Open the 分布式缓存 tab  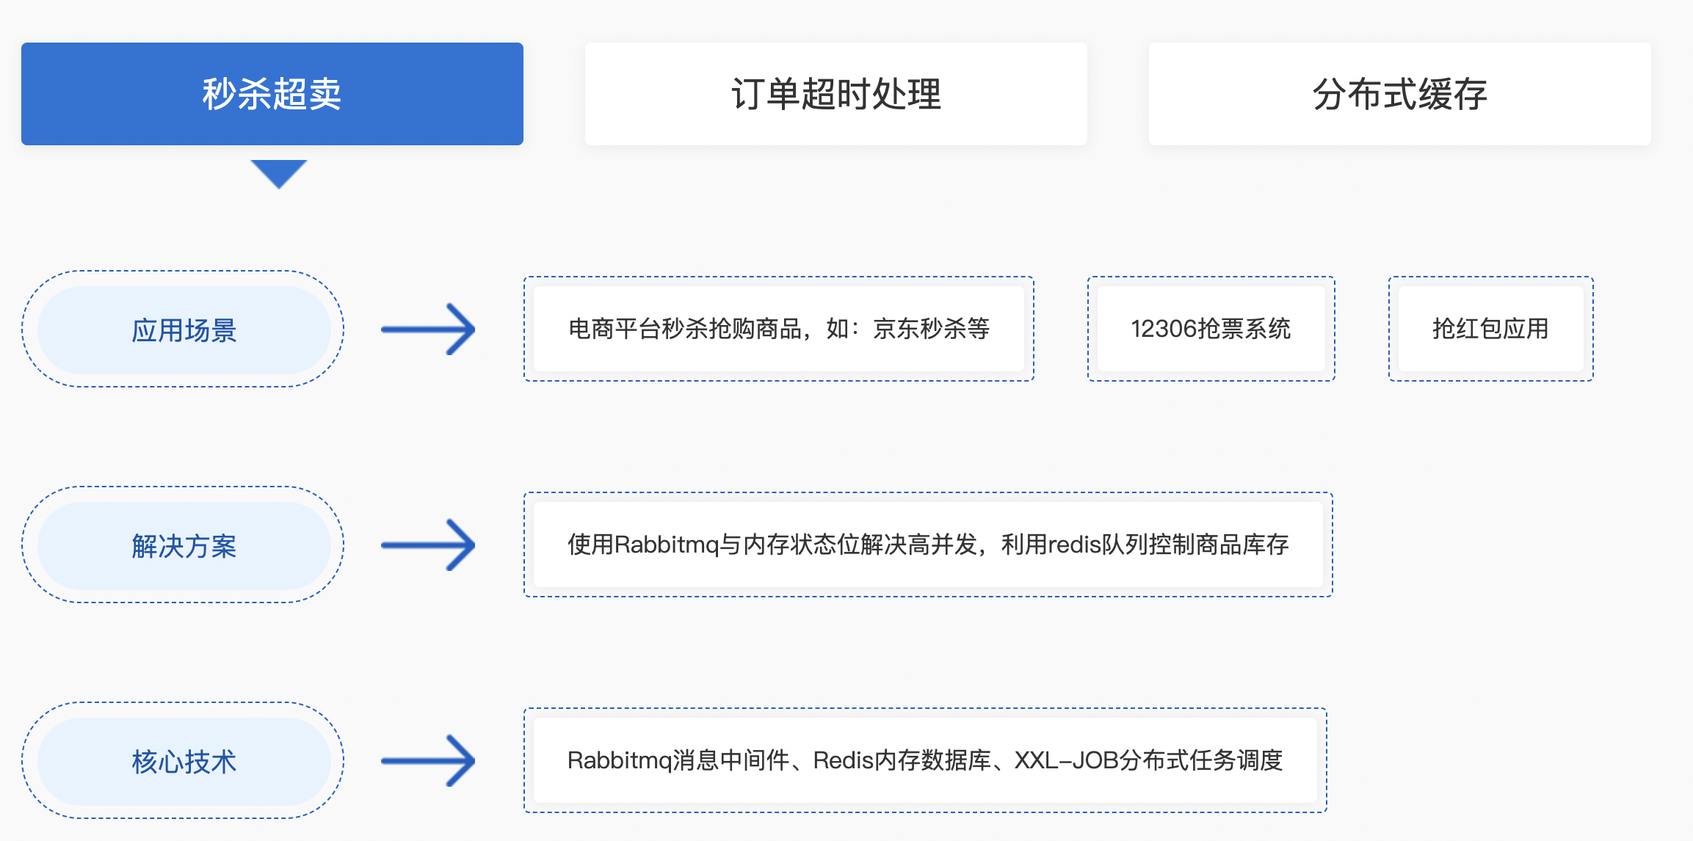point(1399,94)
